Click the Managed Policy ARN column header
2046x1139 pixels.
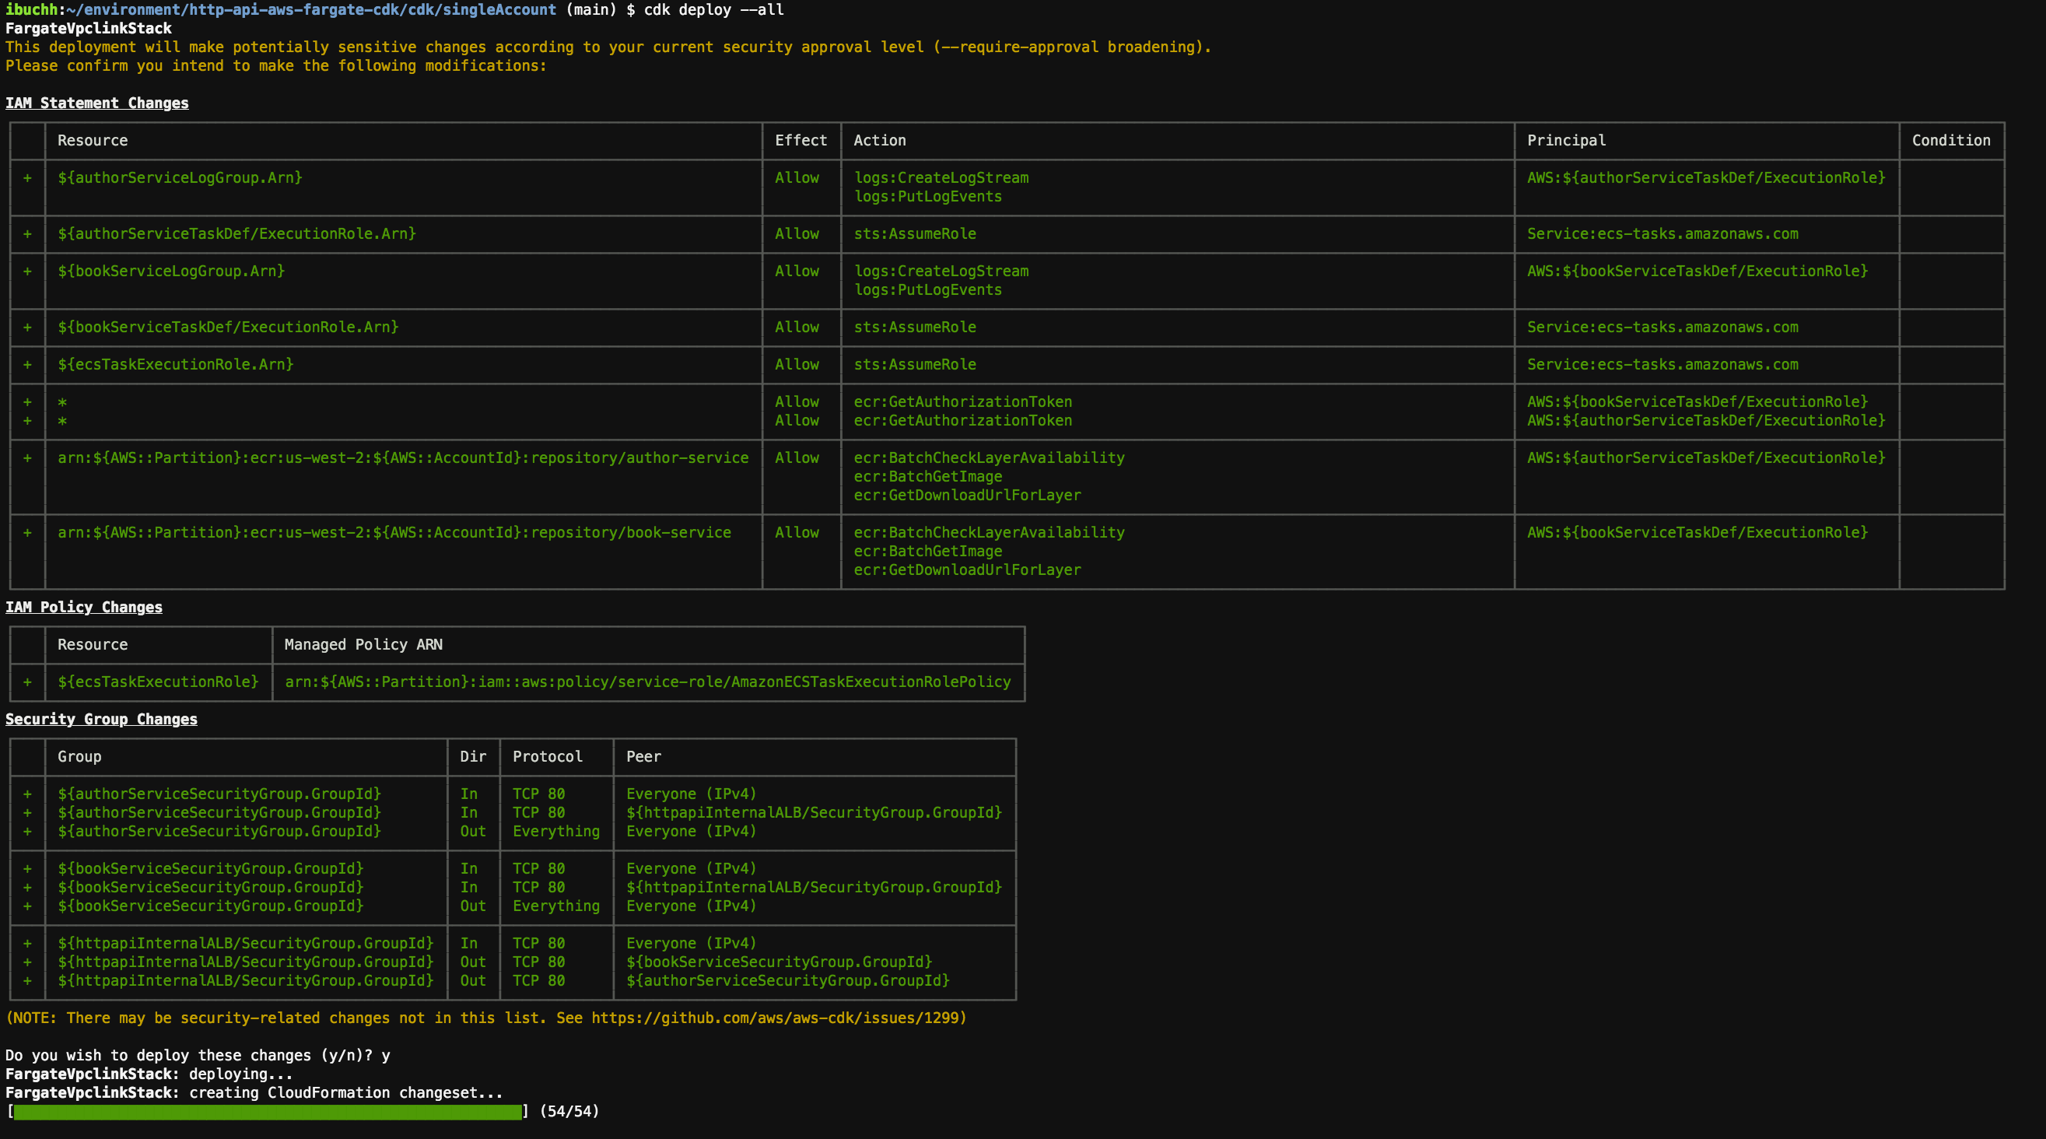363,645
